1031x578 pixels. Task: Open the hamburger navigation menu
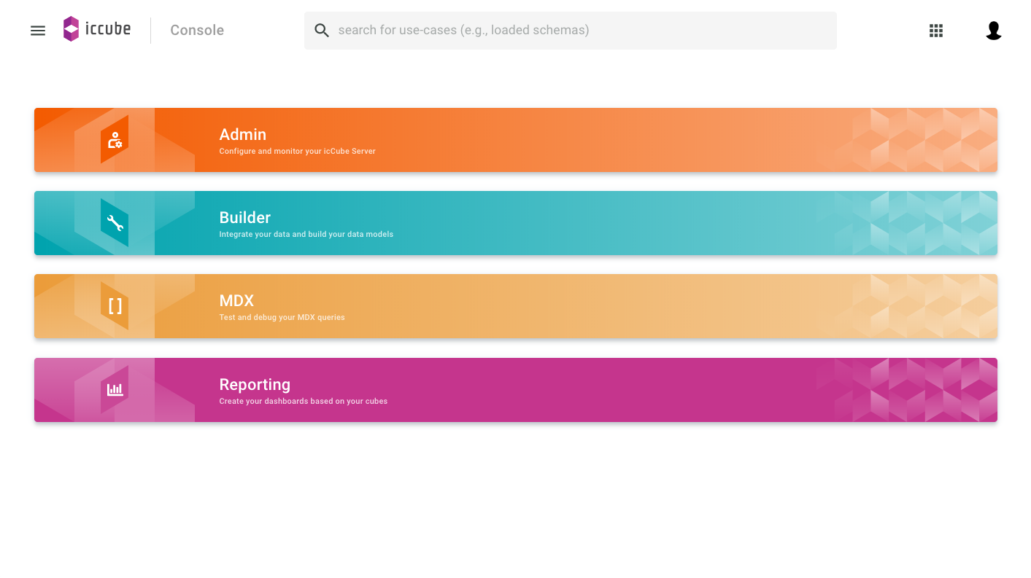(x=38, y=31)
